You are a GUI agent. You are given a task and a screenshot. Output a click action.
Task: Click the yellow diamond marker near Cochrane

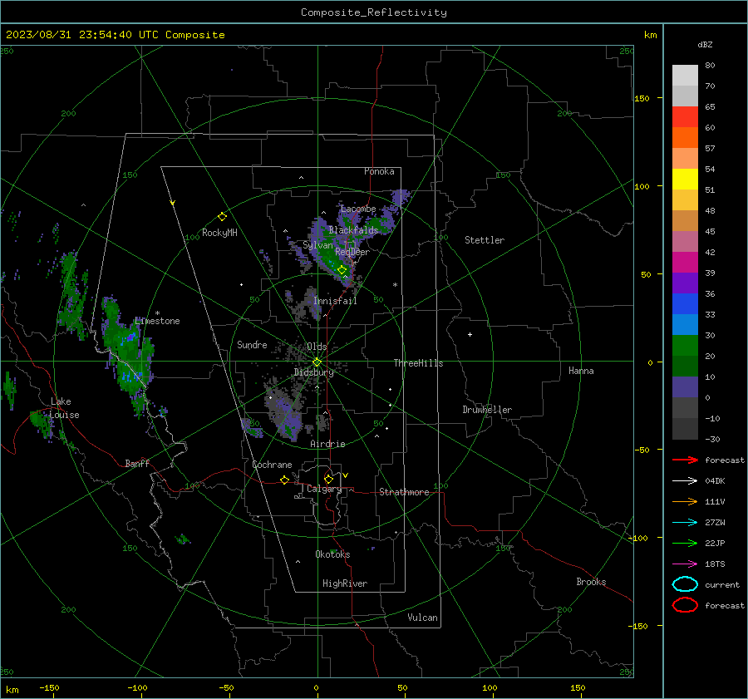pyautogui.click(x=285, y=480)
